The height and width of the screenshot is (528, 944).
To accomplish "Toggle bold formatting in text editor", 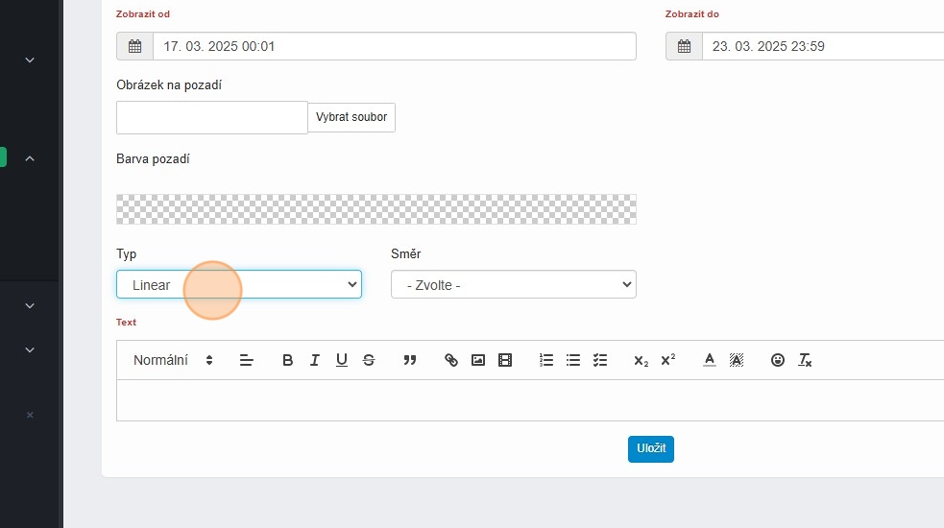I will (287, 361).
